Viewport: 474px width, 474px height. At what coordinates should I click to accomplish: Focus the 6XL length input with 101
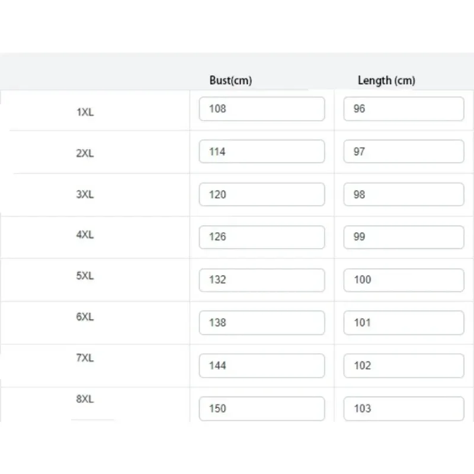403,323
